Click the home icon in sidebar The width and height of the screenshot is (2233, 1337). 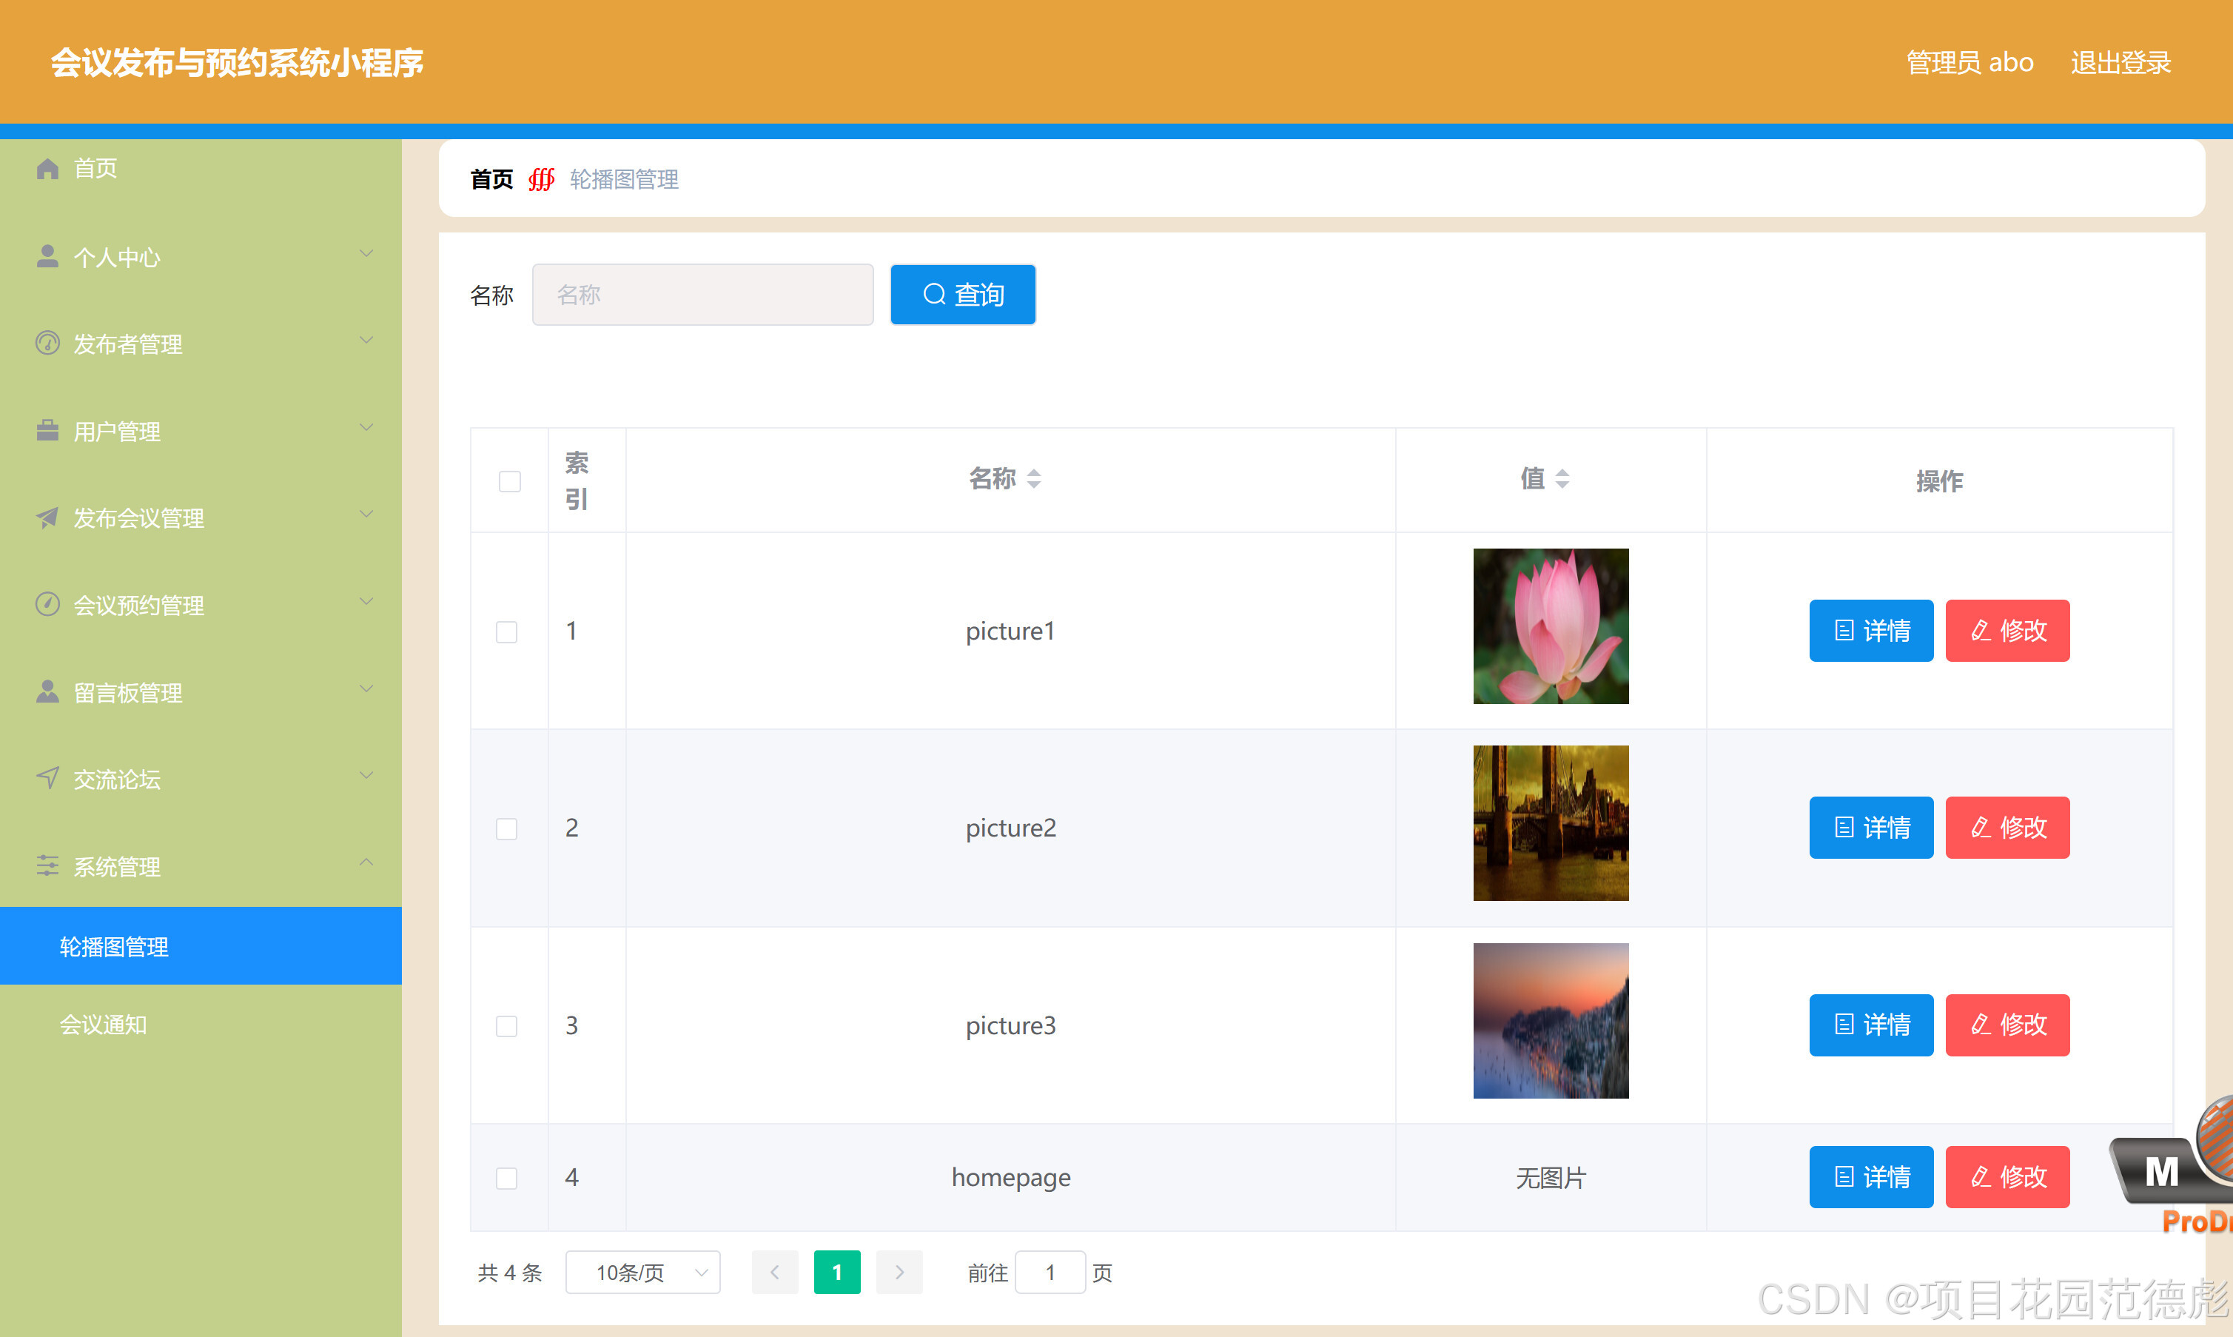[47, 169]
